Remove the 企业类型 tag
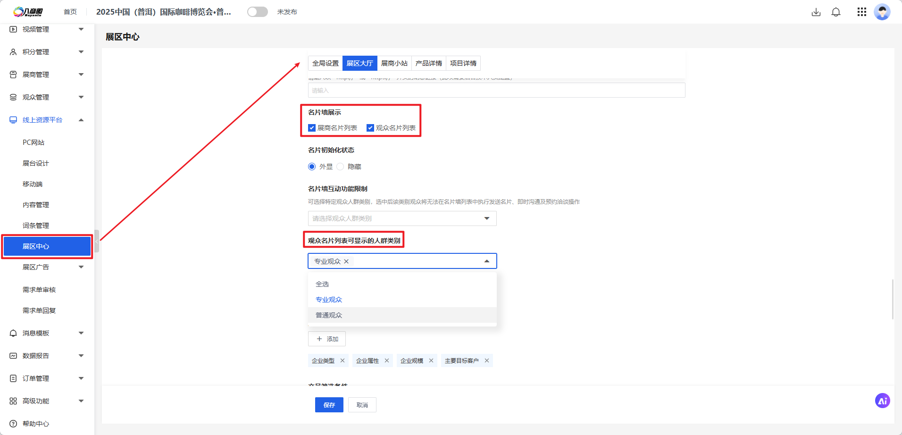Image resolution: width=902 pixels, height=435 pixels. (342, 360)
